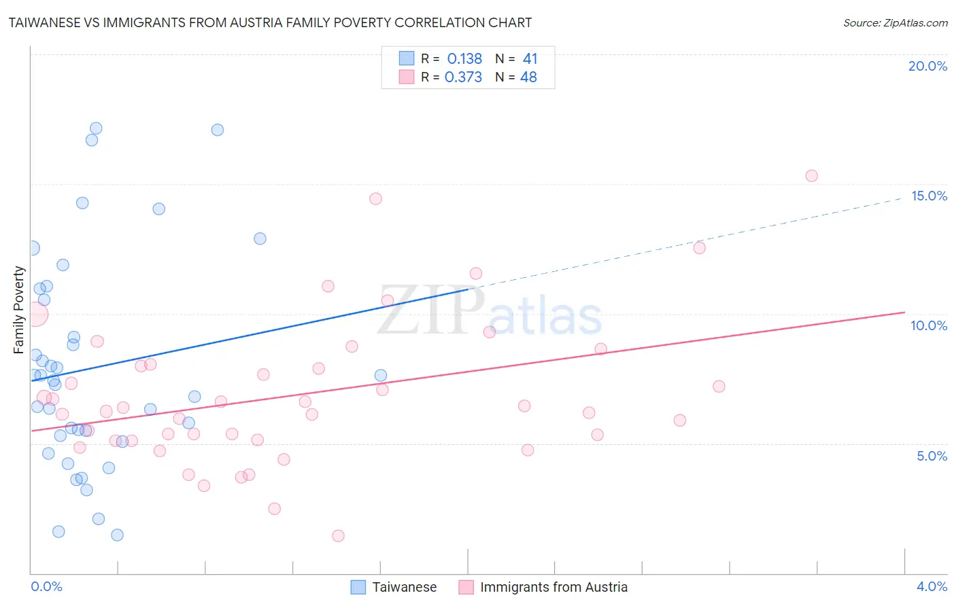Open the Source: ZipAtlas.com link

click(x=895, y=23)
